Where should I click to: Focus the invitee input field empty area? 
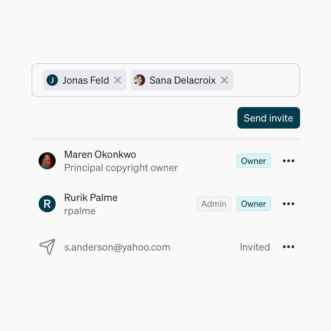click(x=266, y=80)
